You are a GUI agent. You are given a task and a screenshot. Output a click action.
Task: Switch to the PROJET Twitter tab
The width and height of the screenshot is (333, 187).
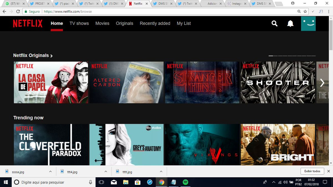[x=39, y=4]
